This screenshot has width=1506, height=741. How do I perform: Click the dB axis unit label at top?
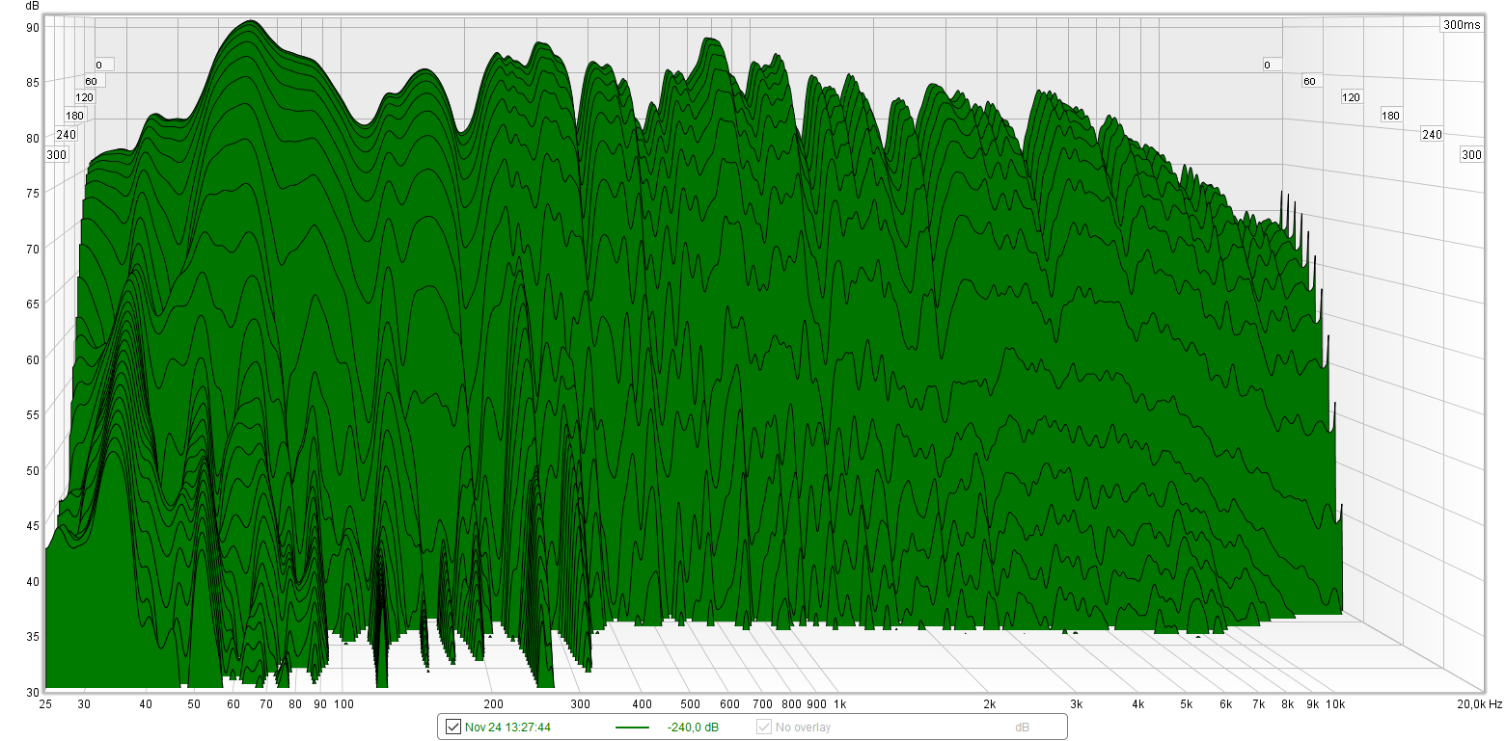click(32, 6)
